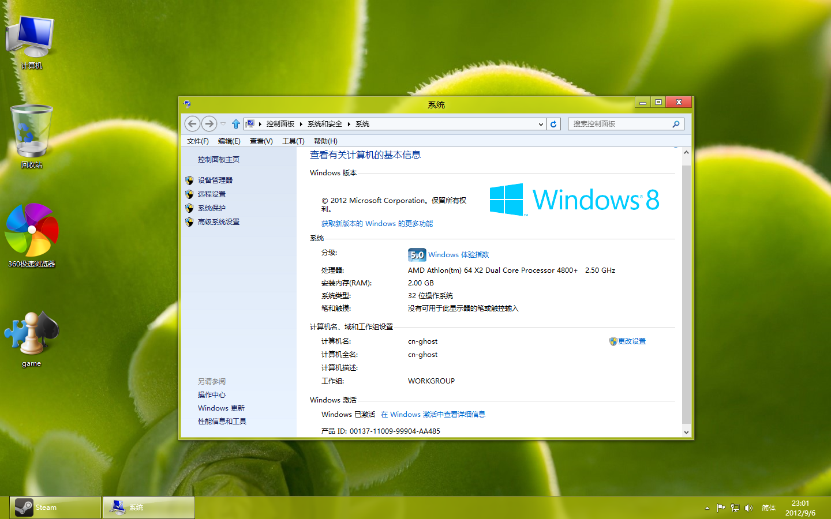Click the computer icon in address bar
The height and width of the screenshot is (519, 831).
pyautogui.click(x=250, y=123)
